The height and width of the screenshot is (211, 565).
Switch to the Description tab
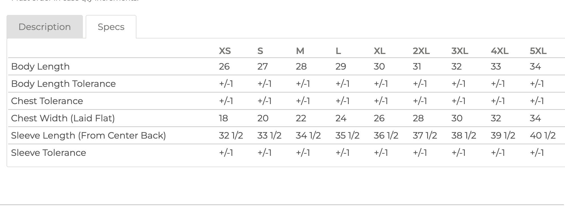[45, 27]
